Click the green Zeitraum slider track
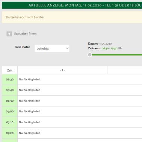Viewport: 142px width, 142px height. pyautogui.click(x=117, y=55)
